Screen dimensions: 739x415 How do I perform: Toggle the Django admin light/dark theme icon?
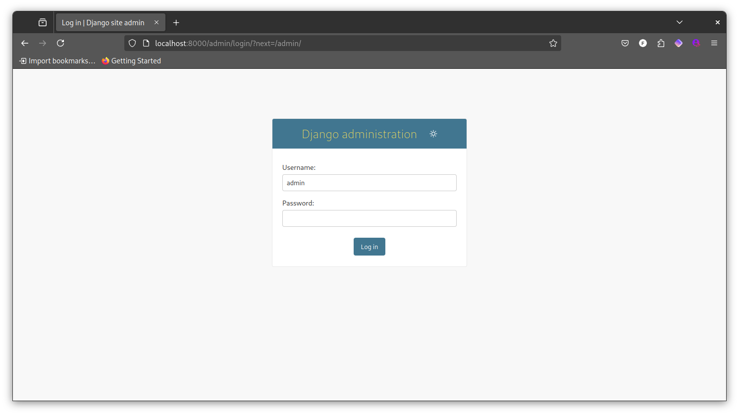[x=433, y=134]
